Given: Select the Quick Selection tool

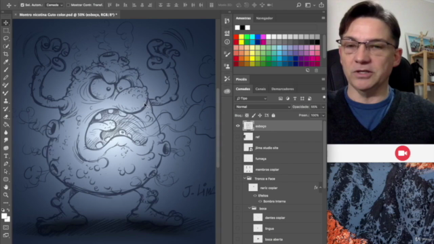Looking at the screenshot, I should click(x=6, y=46).
